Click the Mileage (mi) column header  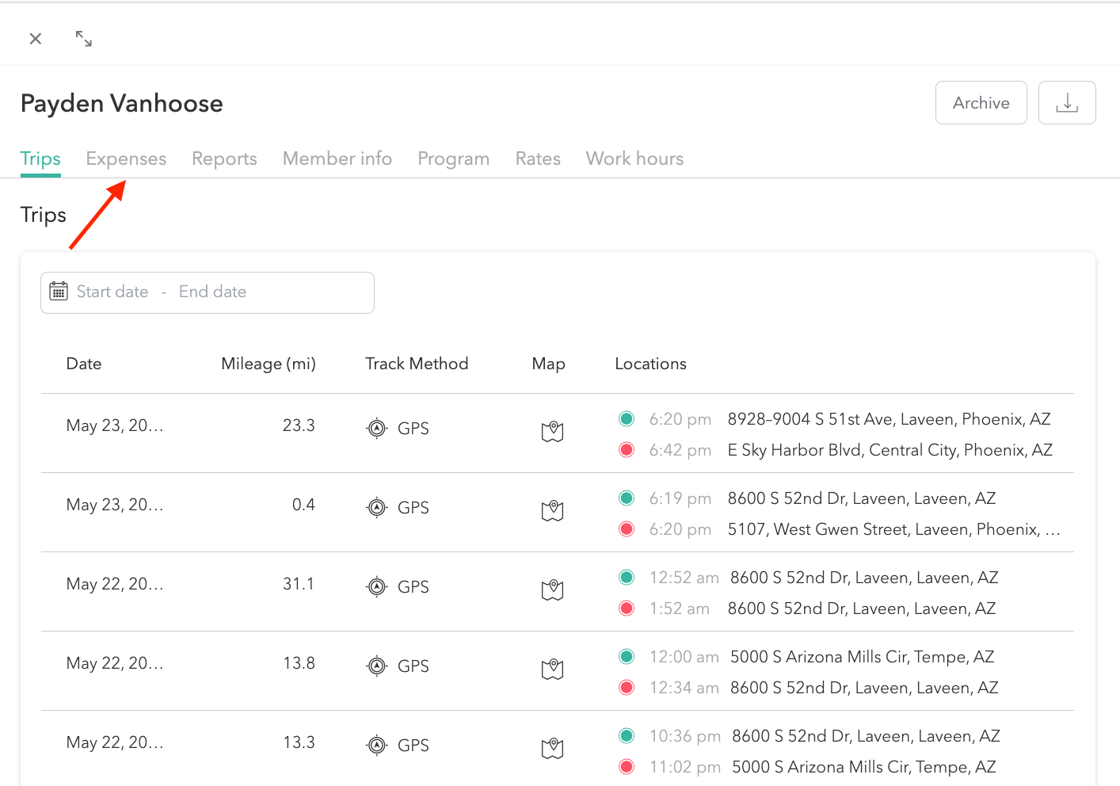[268, 364]
